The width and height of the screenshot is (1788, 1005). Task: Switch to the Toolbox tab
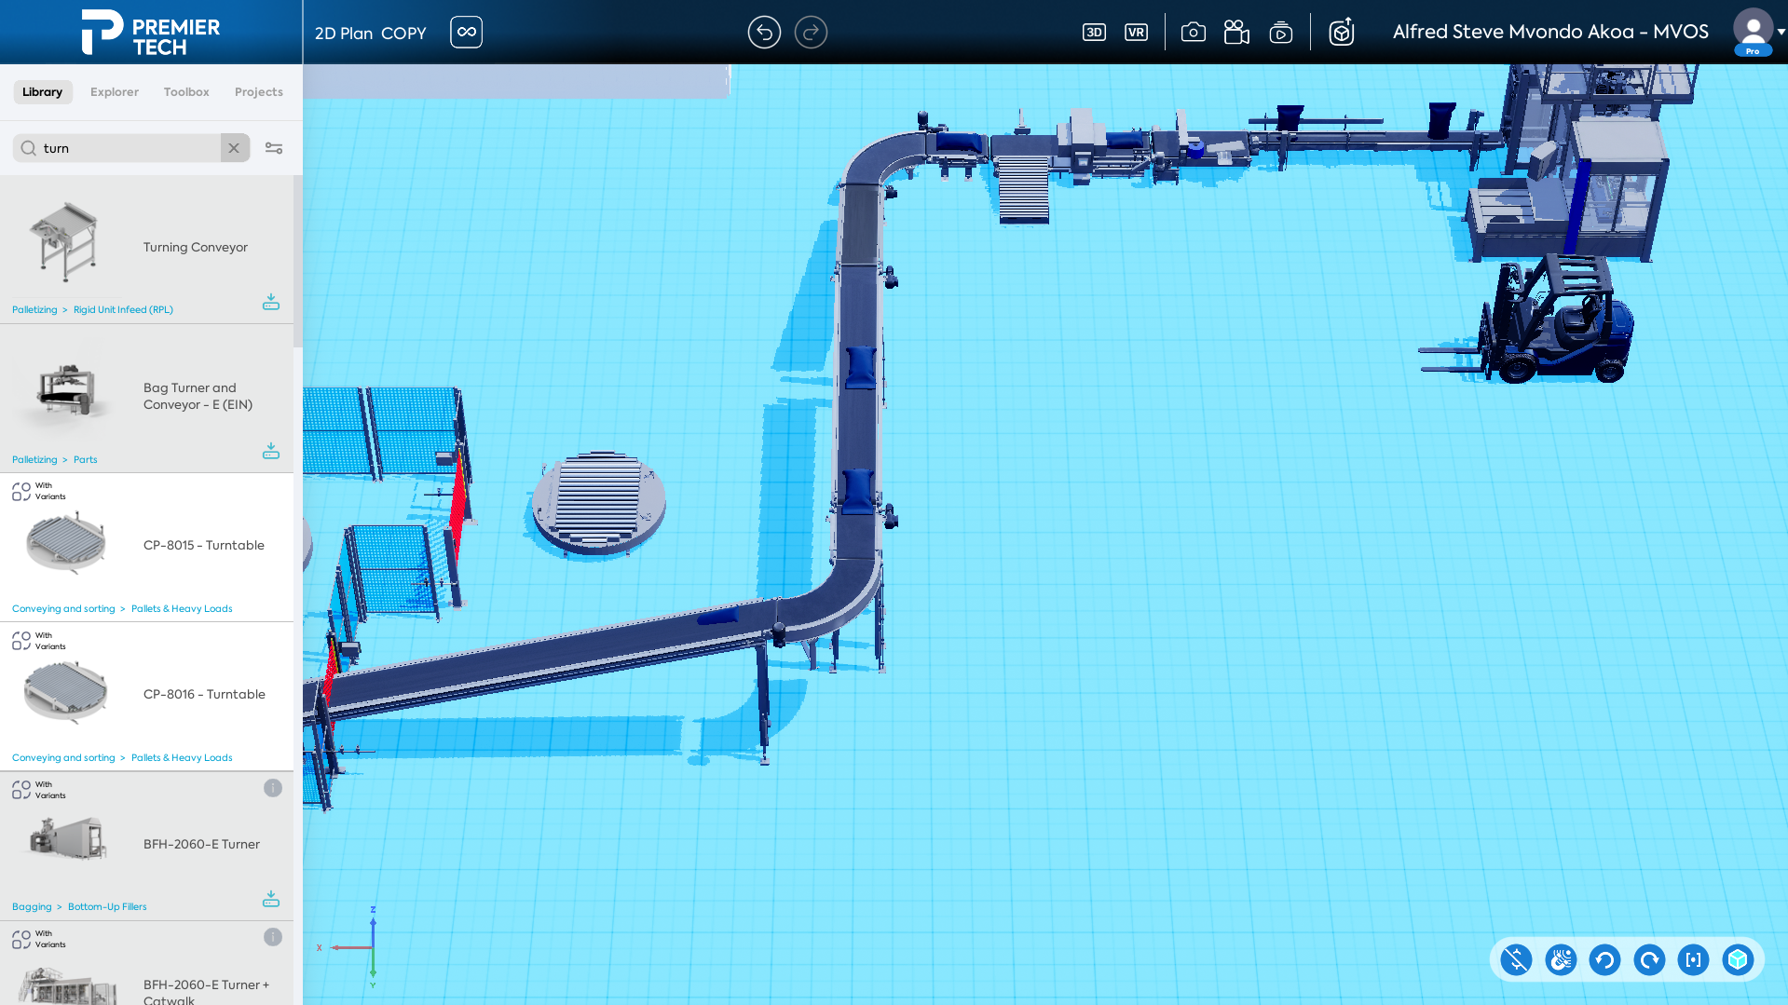point(186,92)
